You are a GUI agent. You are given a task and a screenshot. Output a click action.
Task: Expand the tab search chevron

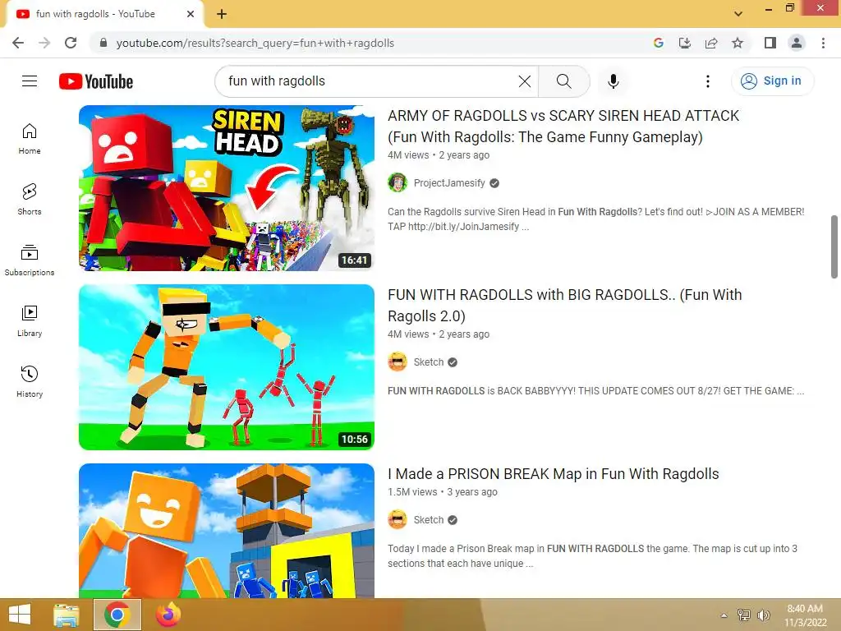[x=738, y=14]
